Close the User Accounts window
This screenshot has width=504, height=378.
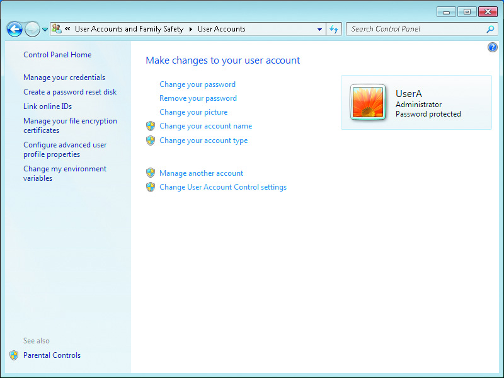tap(488, 12)
